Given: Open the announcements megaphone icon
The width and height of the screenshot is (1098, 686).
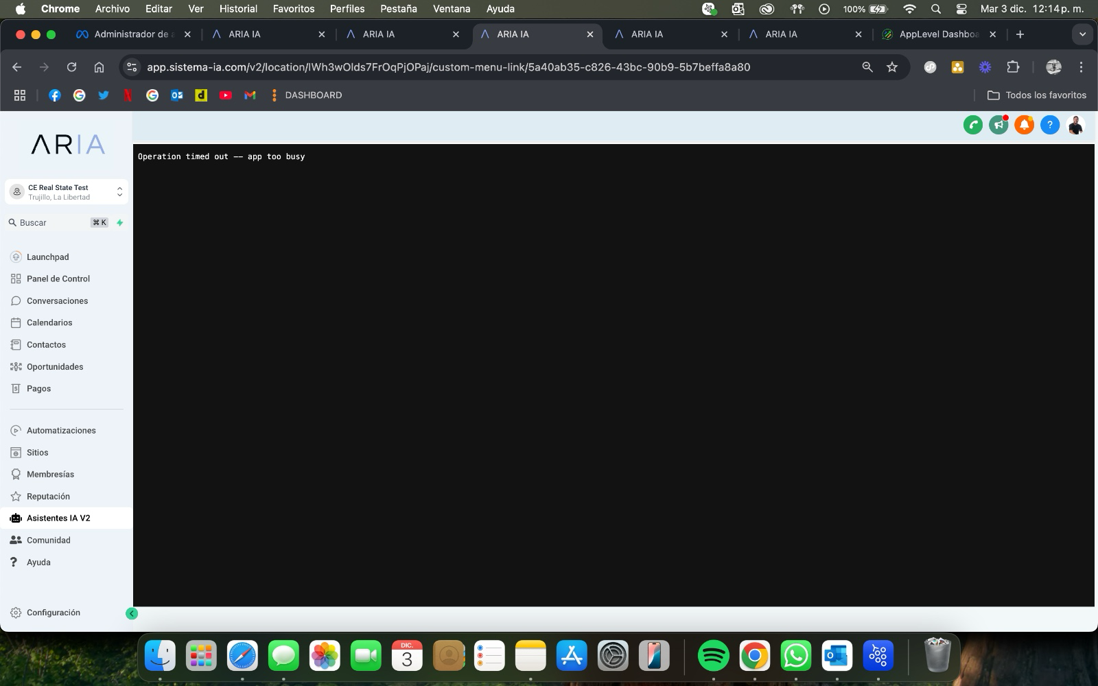Looking at the screenshot, I should tap(998, 125).
